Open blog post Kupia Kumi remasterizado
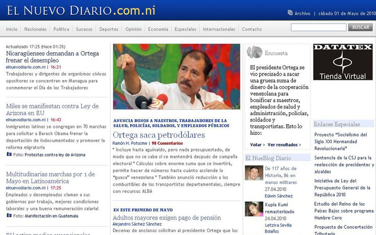This screenshot has width=376, height=235. [279, 208]
